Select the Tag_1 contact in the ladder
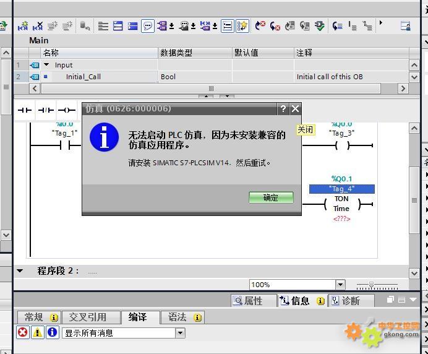 click(x=65, y=145)
